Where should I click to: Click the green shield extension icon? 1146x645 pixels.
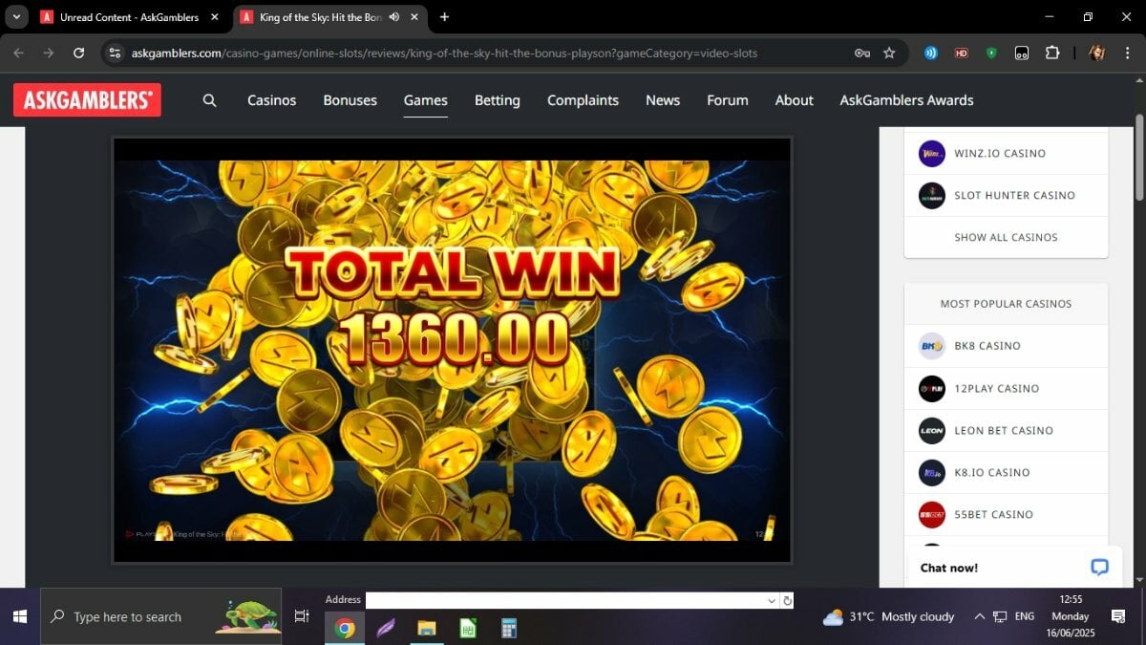[991, 53]
